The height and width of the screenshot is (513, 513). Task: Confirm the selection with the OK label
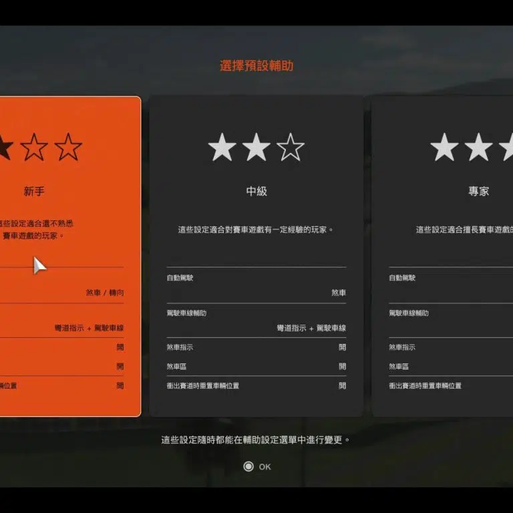(265, 467)
